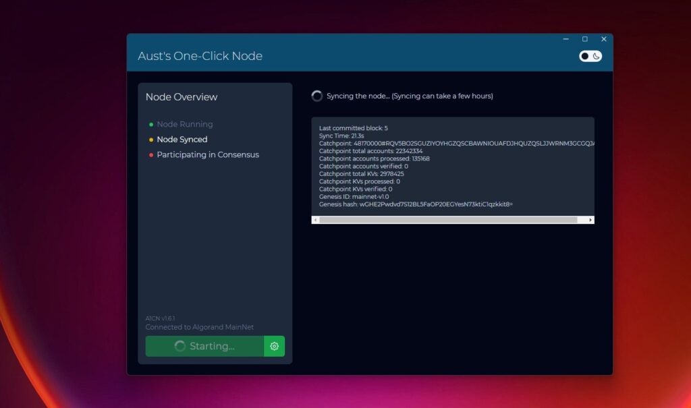This screenshot has width=691, height=408.
Task: Click "Catchpoint KVs processed: 0" line
Action: coord(360,181)
